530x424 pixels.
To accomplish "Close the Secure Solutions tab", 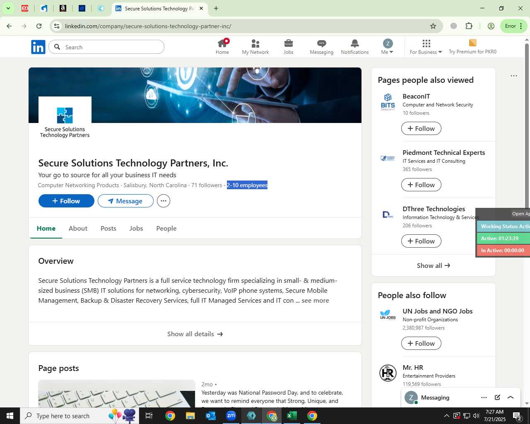I will [201, 8].
